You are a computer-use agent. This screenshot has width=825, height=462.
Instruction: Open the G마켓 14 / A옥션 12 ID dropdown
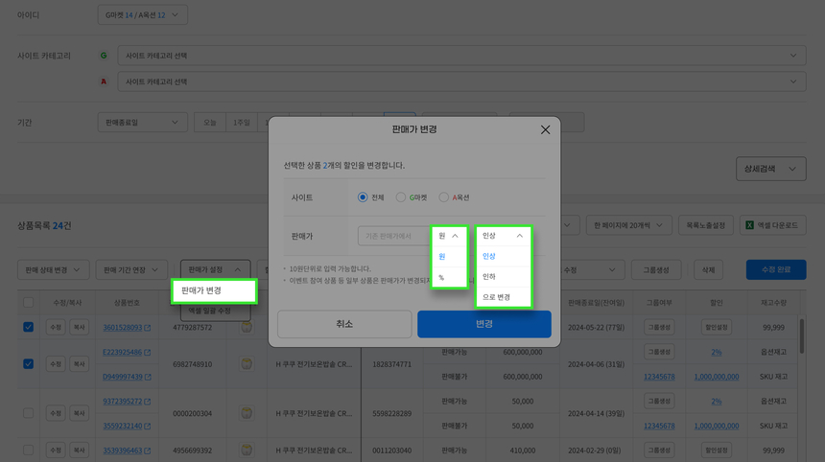[143, 14]
